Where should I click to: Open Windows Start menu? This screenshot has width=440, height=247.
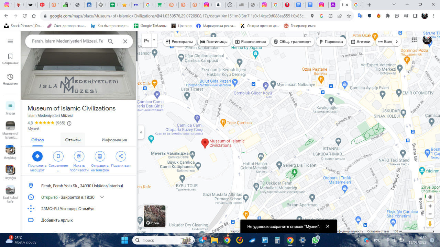click(x=124, y=240)
